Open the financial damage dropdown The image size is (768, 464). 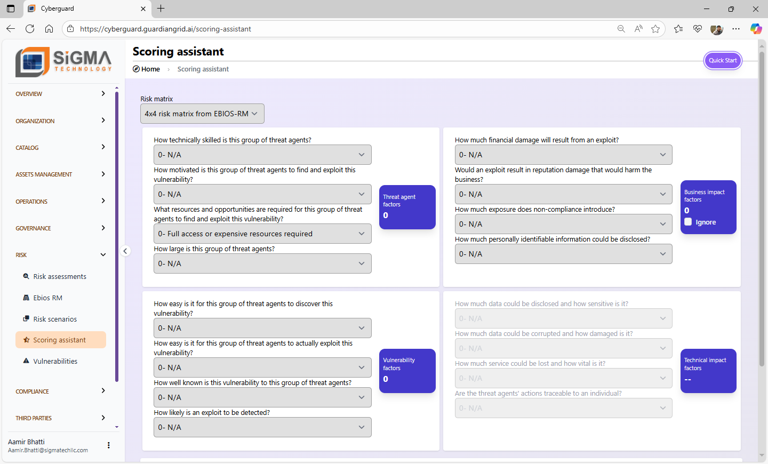coord(563,155)
